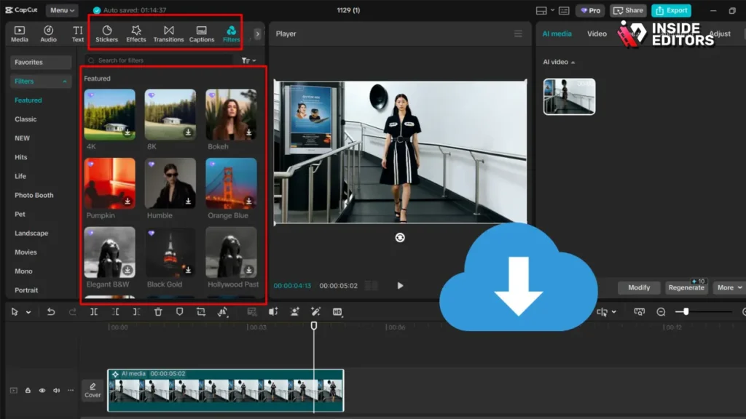Select the Photo Booth filter category

pyautogui.click(x=34, y=195)
